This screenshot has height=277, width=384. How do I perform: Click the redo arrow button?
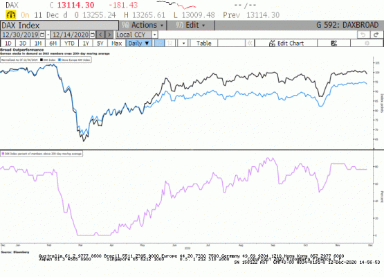pyautogui.click(x=376, y=35)
